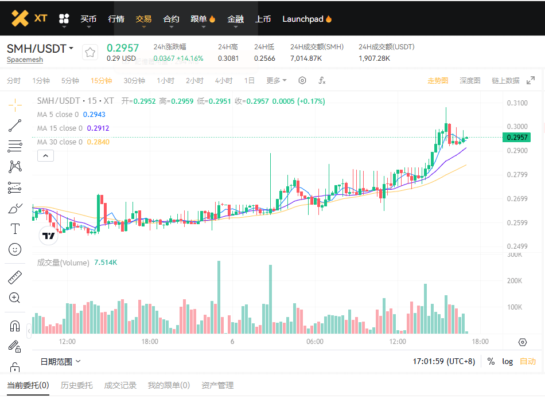
Task: Toggle logarithmic scale with log
Action: (507, 361)
